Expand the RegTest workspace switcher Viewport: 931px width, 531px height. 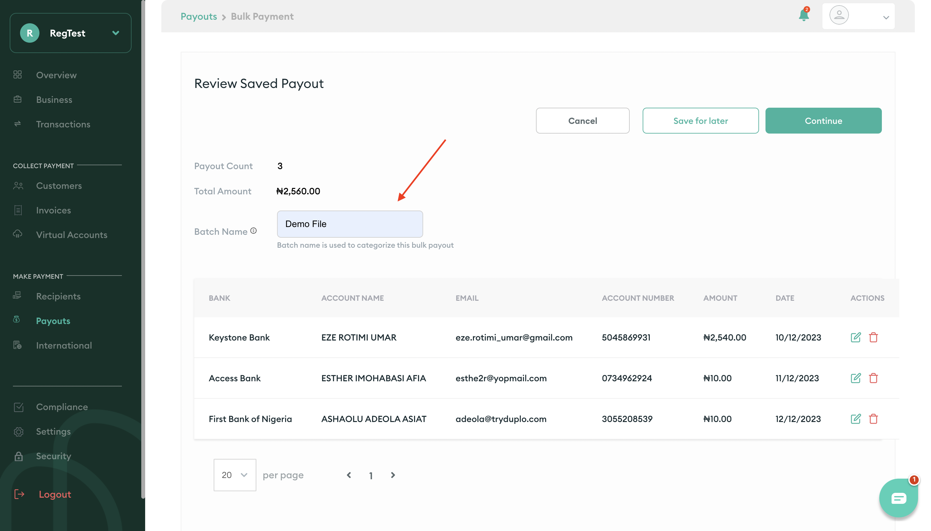(x=116, y=33)
